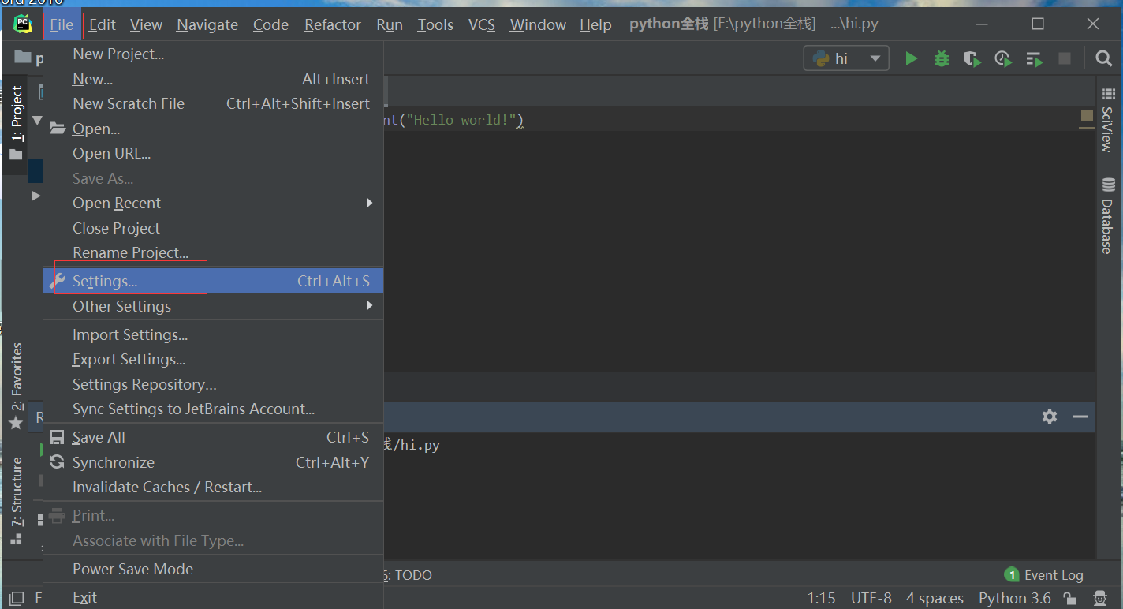Open the Edit menu
Screen dimensions: 1123x609
103,25
